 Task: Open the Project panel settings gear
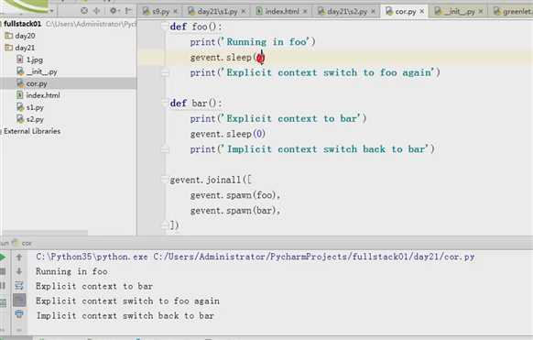114,11
